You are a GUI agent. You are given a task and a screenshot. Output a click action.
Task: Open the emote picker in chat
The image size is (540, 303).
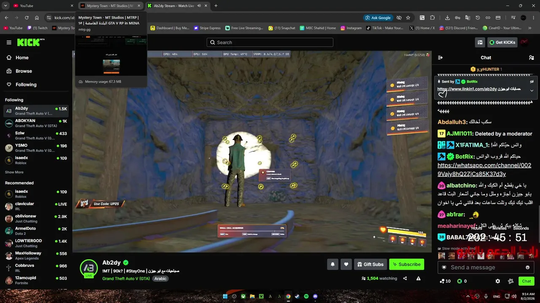pos(527,267)
